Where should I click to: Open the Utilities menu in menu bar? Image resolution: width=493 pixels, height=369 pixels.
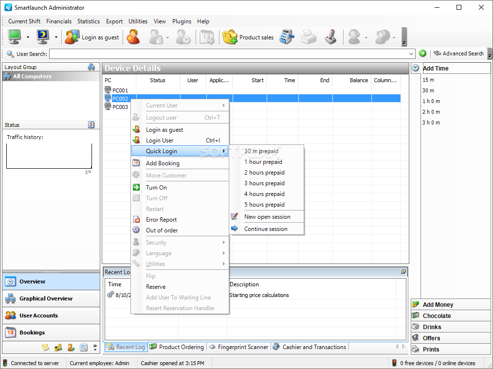pyautogui.click(x=138, y=21)
